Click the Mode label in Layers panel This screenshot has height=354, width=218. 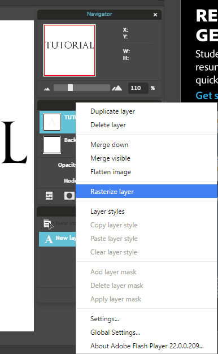pyautogui.click(x=69, y=180)
